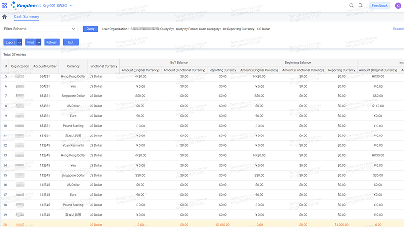Switch to the Cash Summary tab
Image resolution: width=404 pixels, height=227 pixels.
pos(26,17)
